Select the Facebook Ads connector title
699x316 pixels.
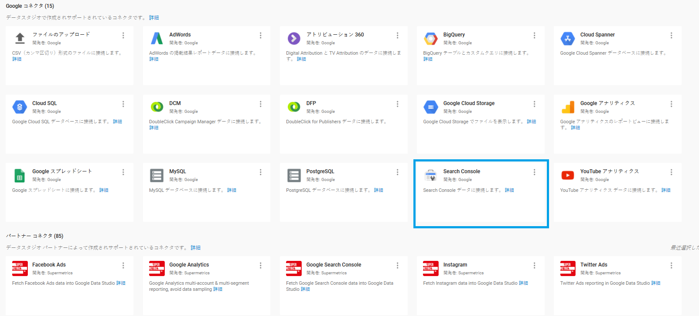[49, 265]
